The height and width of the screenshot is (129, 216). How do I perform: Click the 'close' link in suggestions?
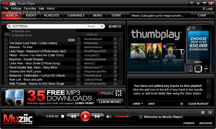point(71,39)
